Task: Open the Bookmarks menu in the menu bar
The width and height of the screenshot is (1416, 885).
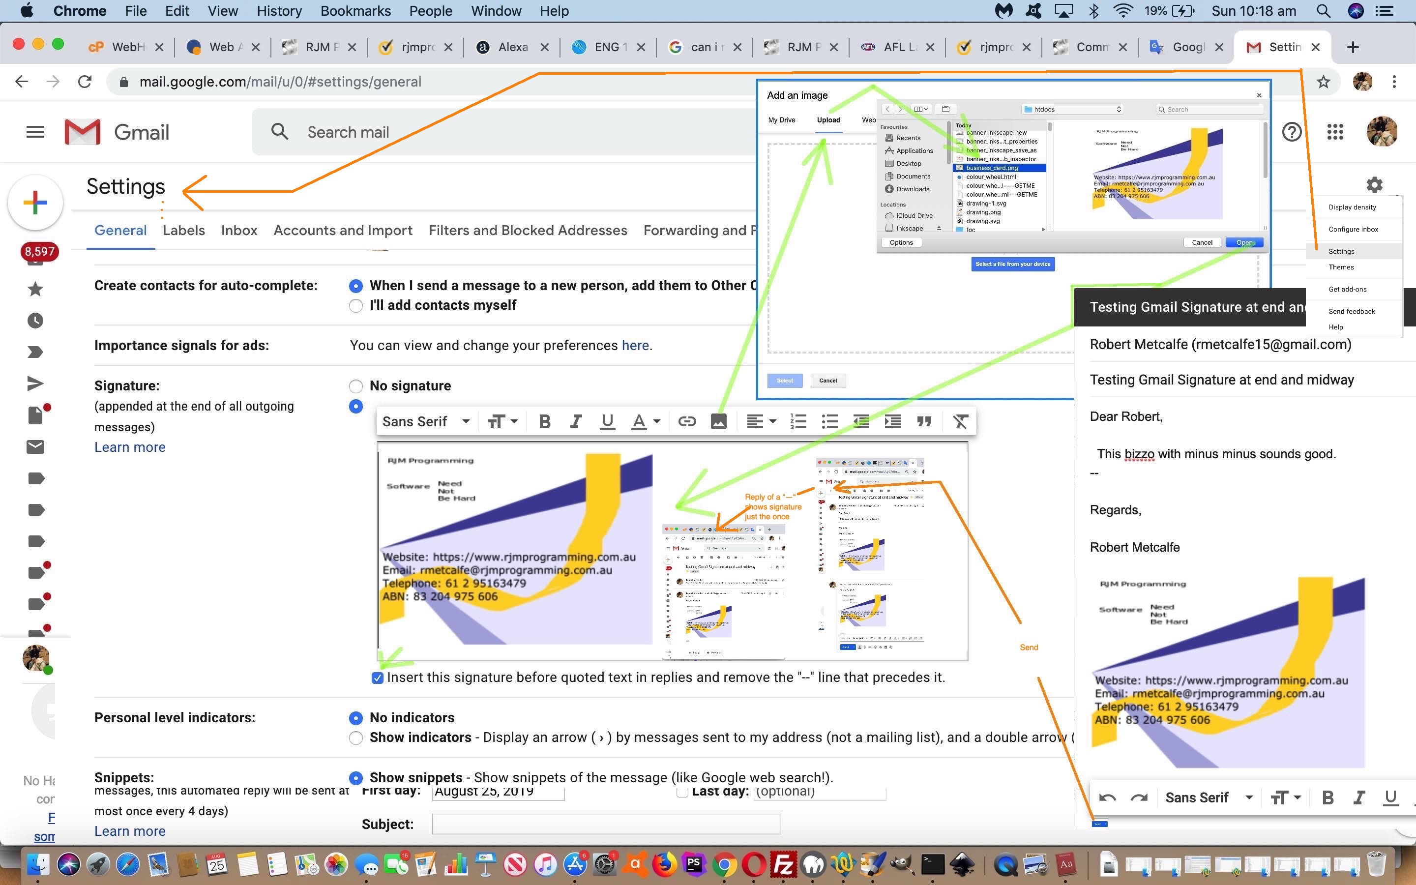Action: 356,11
